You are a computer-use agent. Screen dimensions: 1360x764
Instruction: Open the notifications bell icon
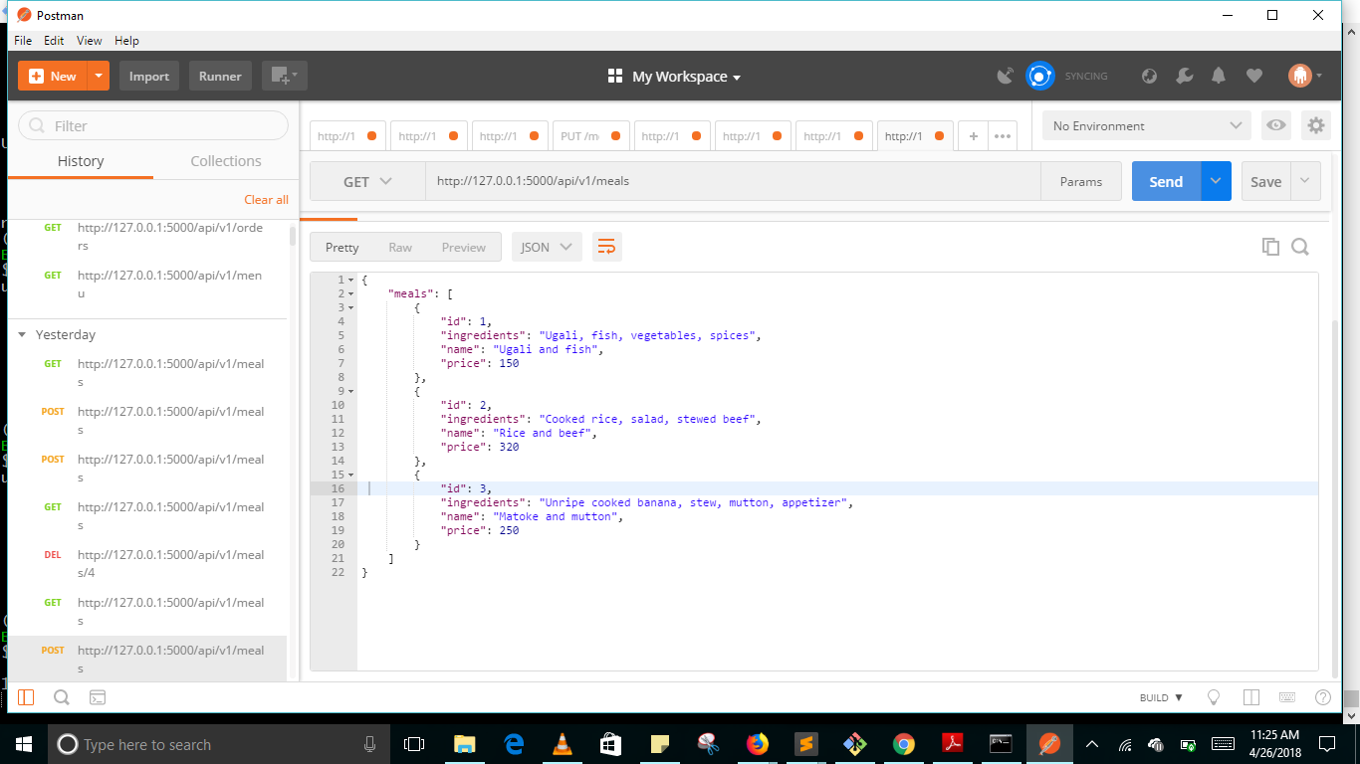tap(1219, 76)
